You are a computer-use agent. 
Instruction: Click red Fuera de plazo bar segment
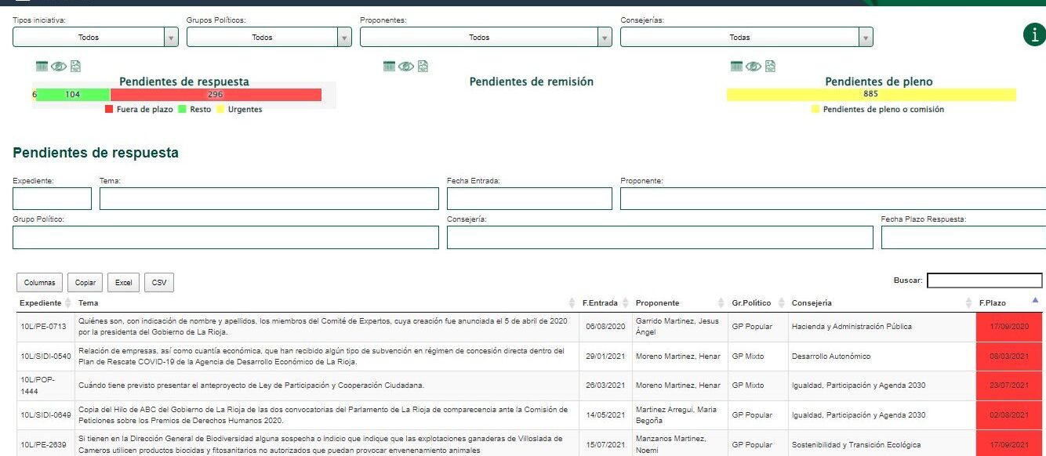click(x=216, y=95)
